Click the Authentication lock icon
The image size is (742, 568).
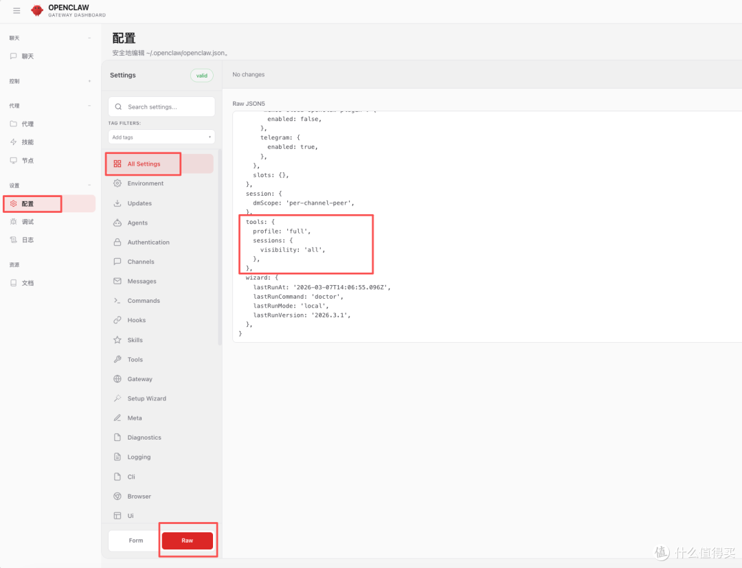click(x=117, y=242)
